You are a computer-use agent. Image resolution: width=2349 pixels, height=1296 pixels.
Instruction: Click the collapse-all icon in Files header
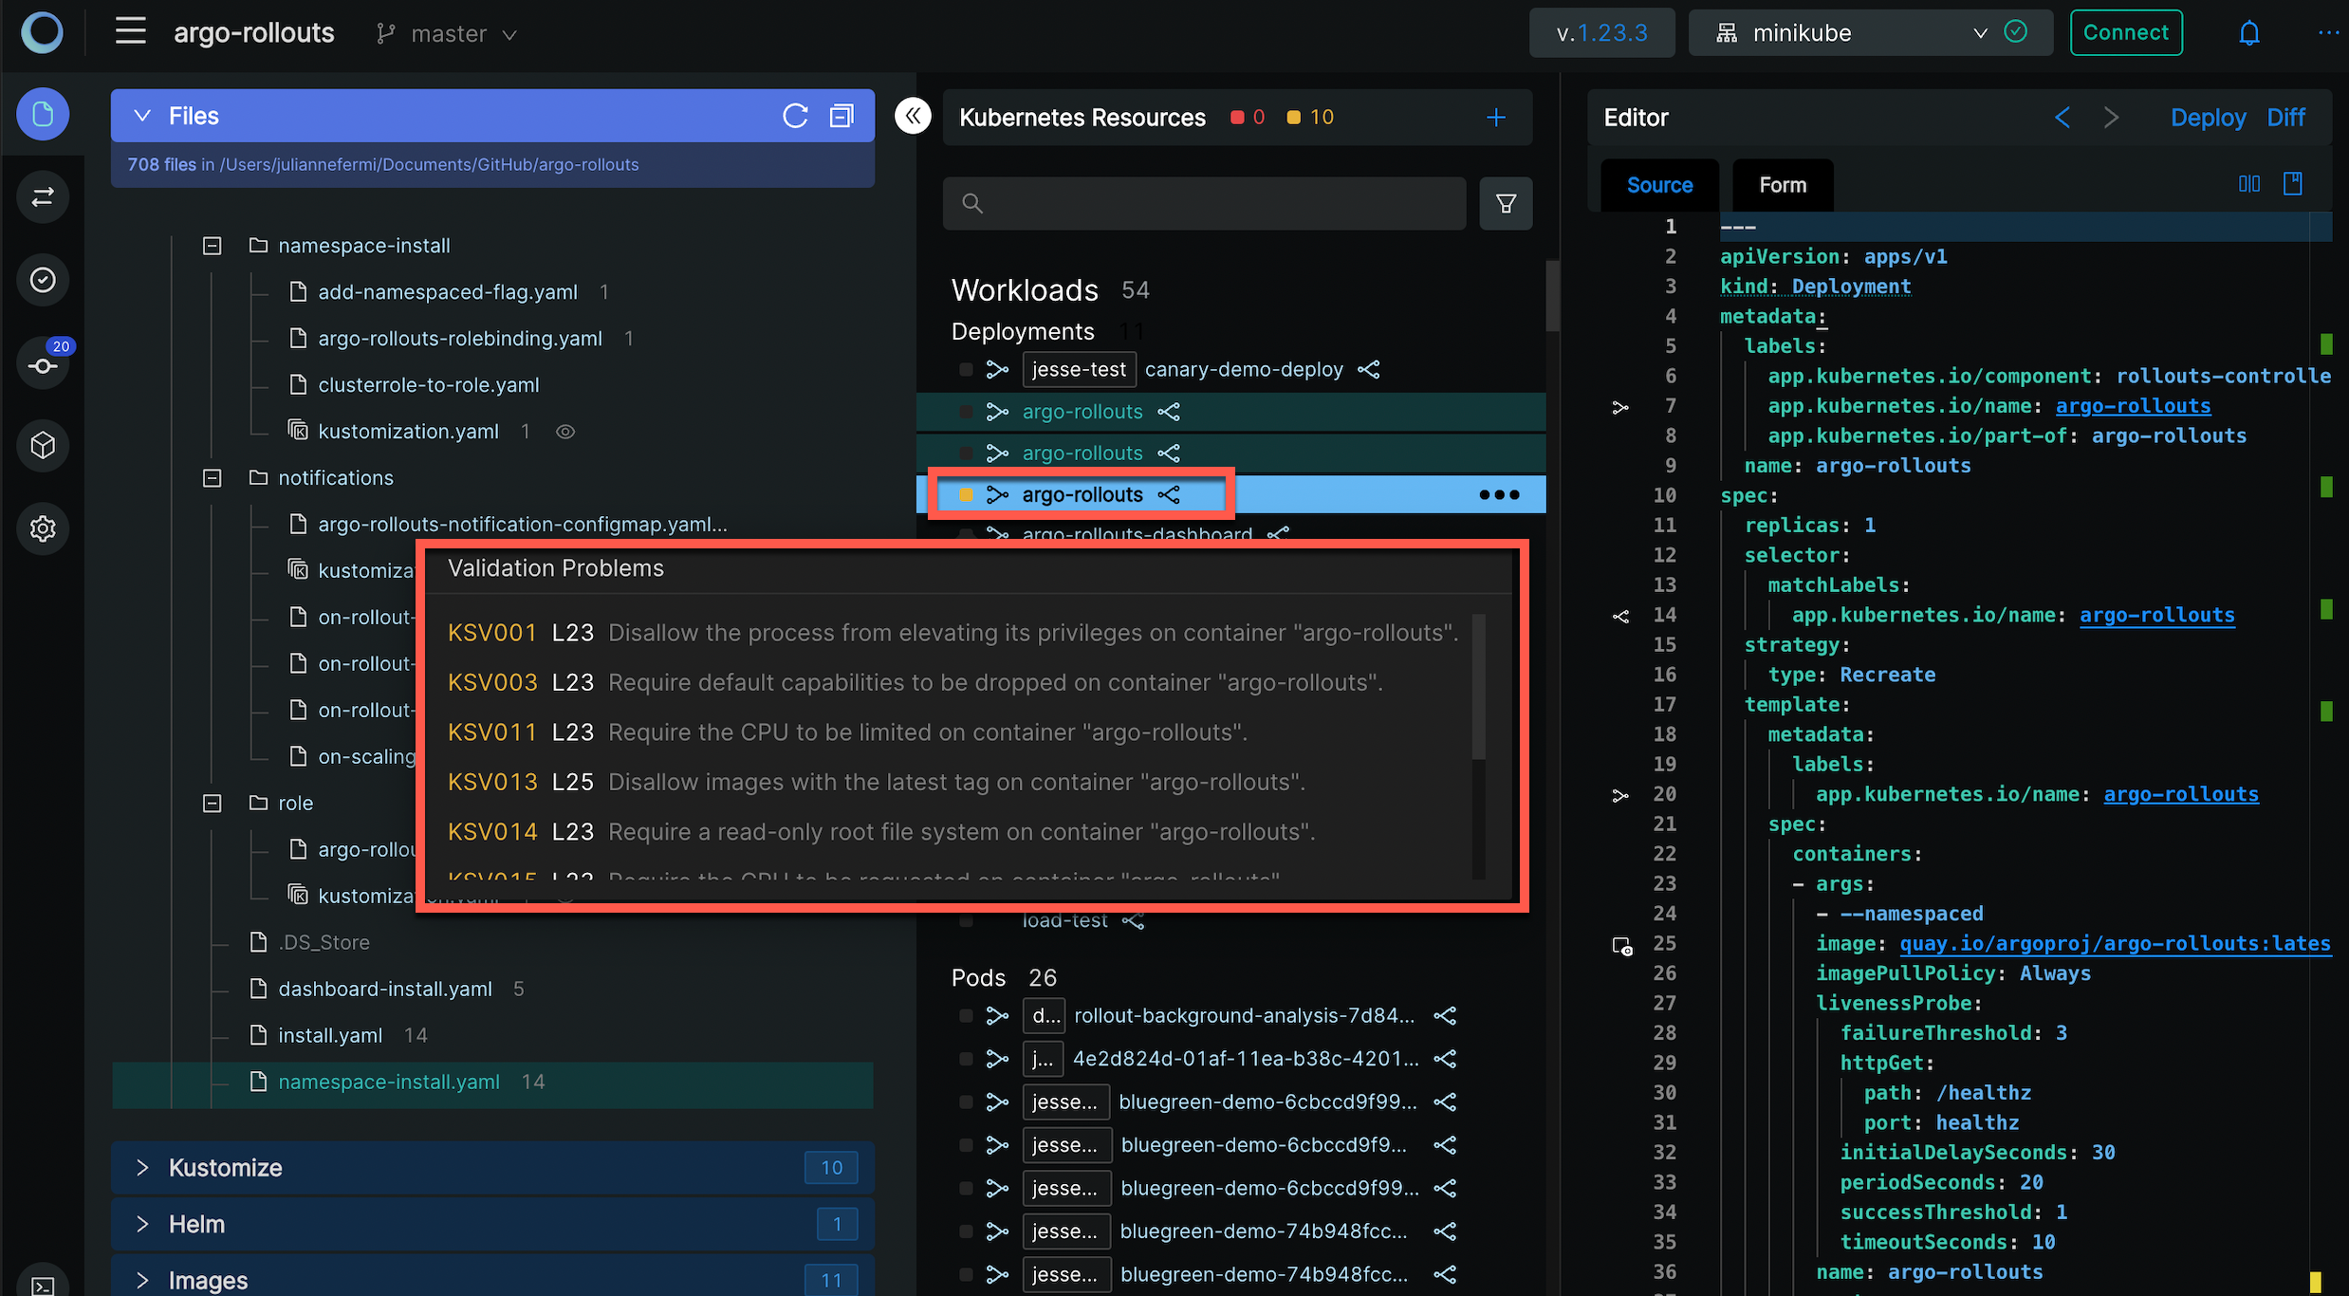(842, 116)
